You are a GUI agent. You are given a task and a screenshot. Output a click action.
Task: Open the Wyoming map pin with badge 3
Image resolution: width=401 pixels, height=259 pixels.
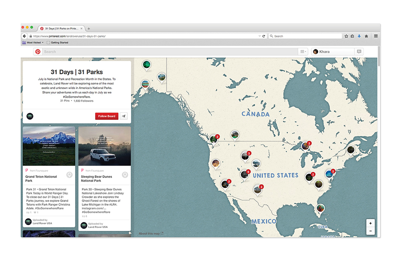point(245,156)
